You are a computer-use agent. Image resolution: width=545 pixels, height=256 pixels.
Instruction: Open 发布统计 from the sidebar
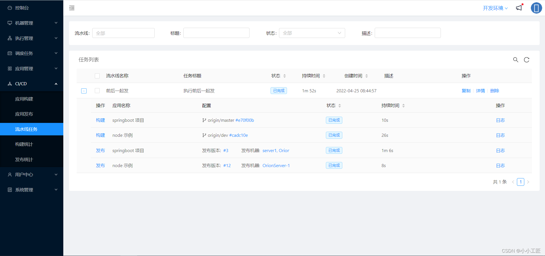pyautogui.click(x=24, y=159)
